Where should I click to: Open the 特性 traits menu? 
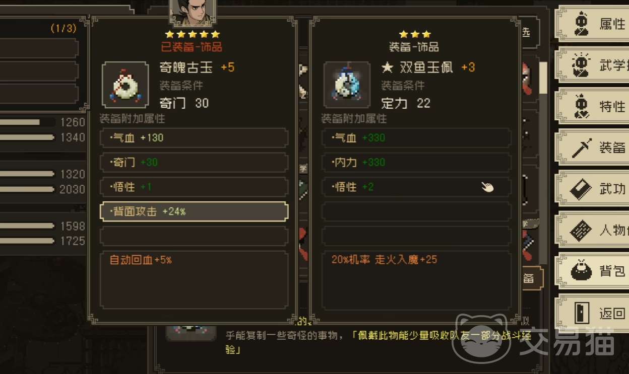click(x=592, y=106)
